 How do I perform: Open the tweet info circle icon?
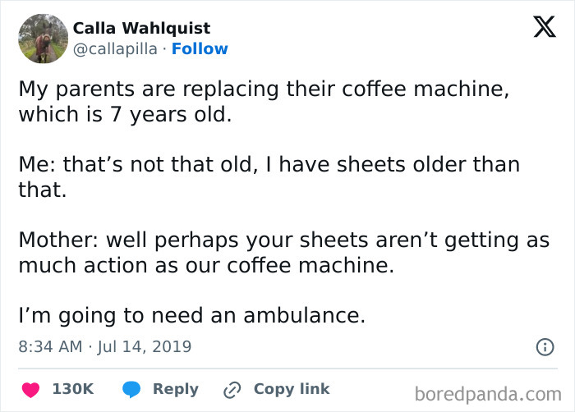pos(545,347)
